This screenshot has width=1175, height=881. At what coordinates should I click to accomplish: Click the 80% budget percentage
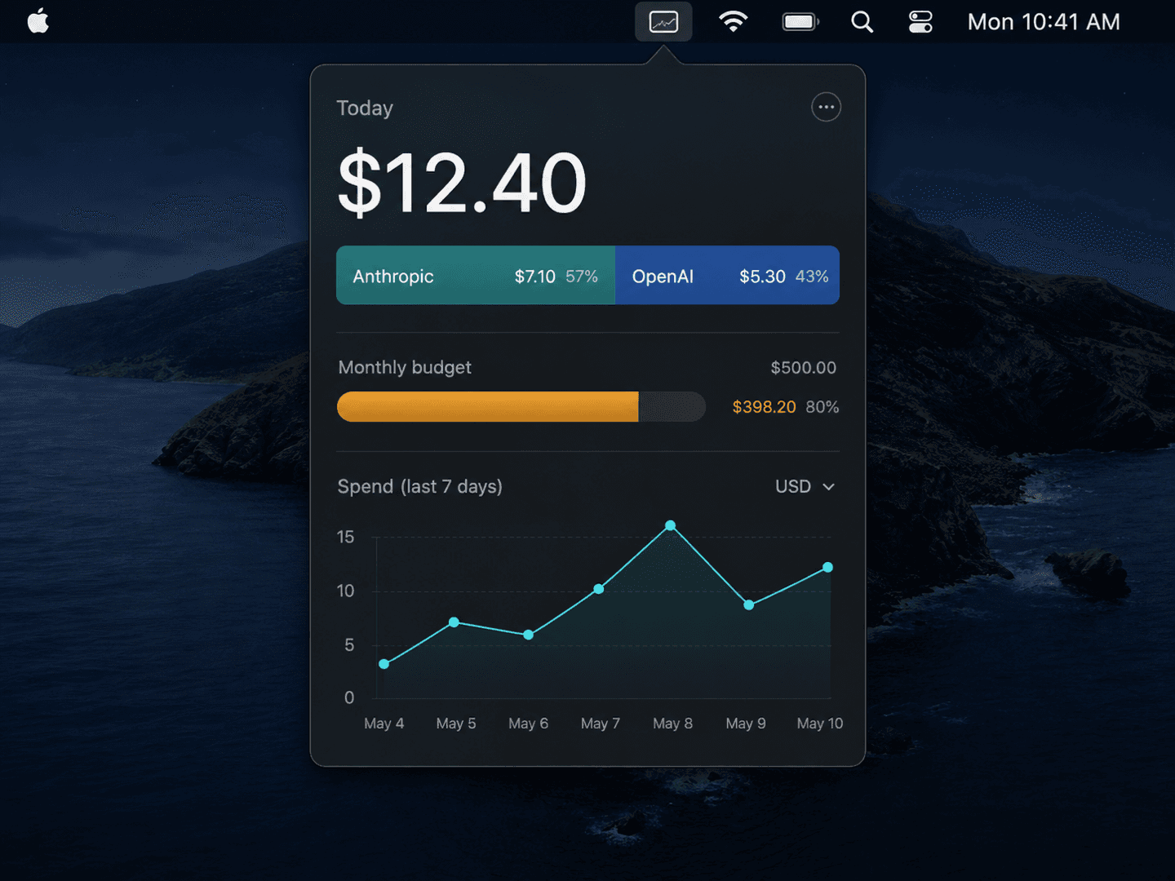click(x=822, y=407)
